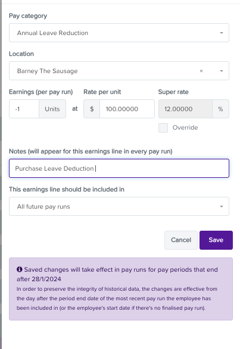Click the Override label text
The width and height of the screenshot is (240, 349).
click(x=185, y=128)
